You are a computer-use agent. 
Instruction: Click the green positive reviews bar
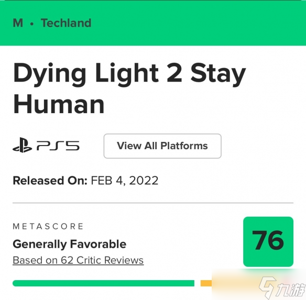coord(103,283)
